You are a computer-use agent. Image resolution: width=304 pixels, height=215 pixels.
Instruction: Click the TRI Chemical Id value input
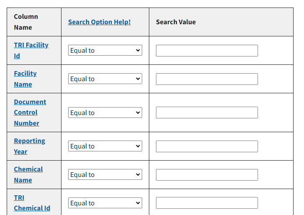[x=207, y=203]
